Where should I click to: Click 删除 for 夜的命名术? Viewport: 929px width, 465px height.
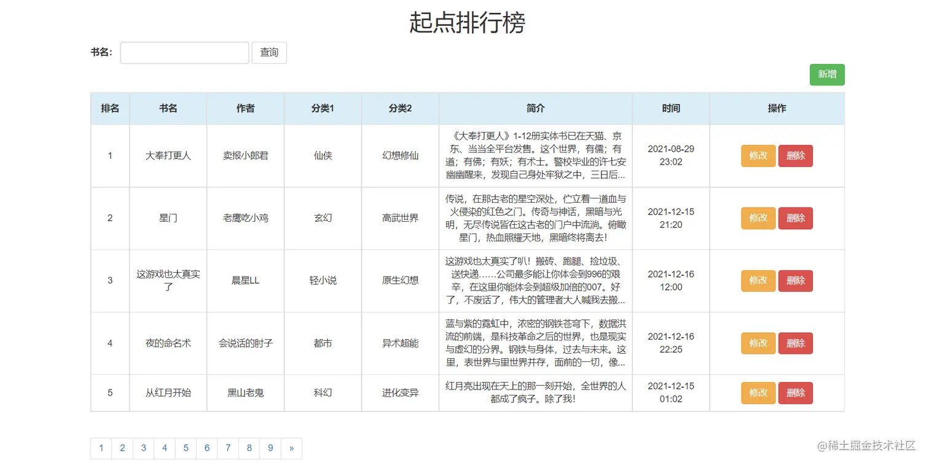(x=796, y=343)
